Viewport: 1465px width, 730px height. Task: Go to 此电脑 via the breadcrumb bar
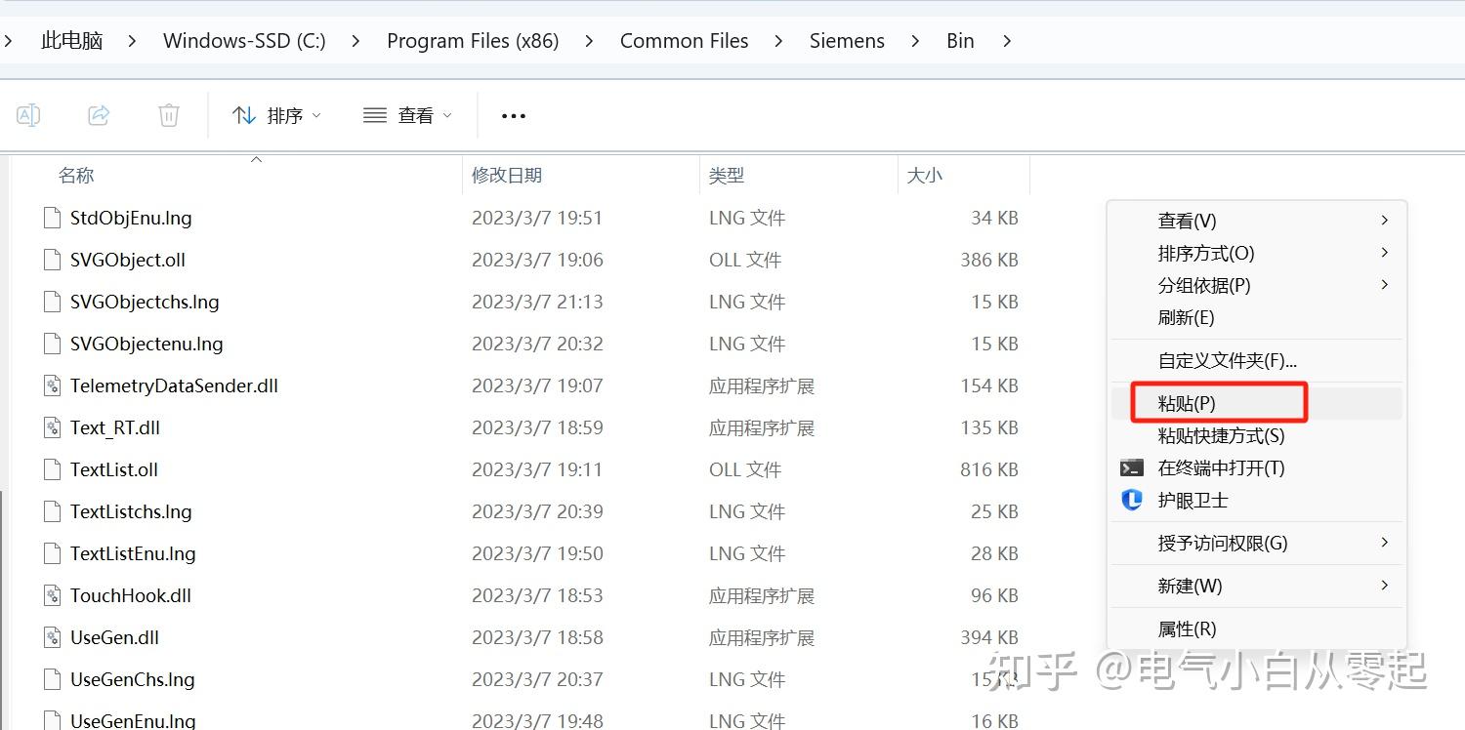(x=71, y=40)
